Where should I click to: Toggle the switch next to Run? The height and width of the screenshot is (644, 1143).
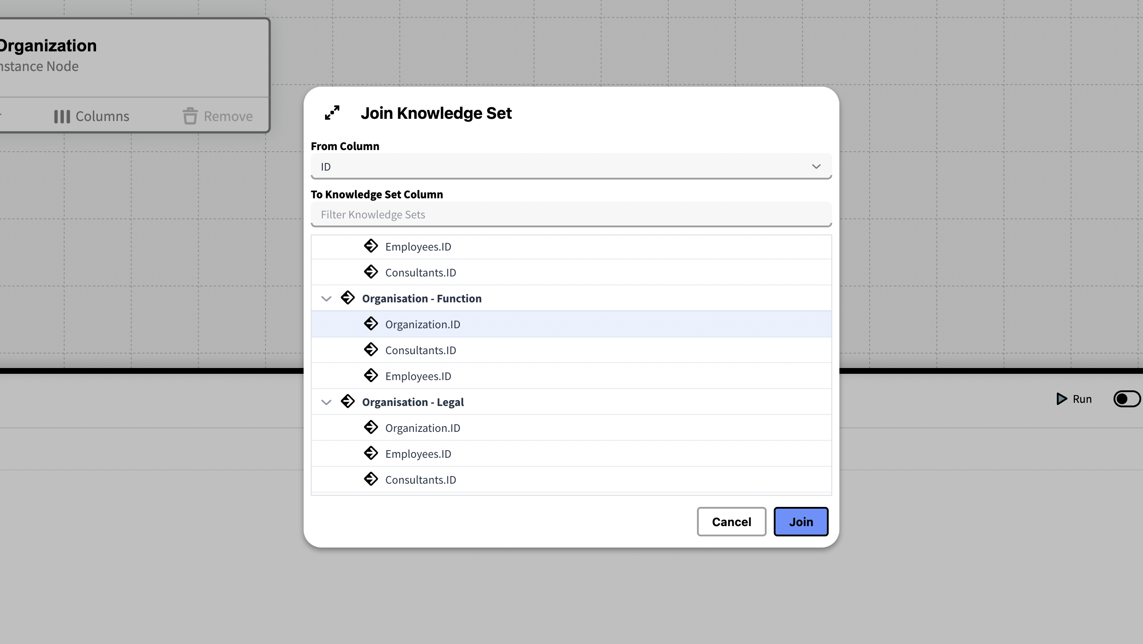pyautogui.click(x=1126, y=399)
